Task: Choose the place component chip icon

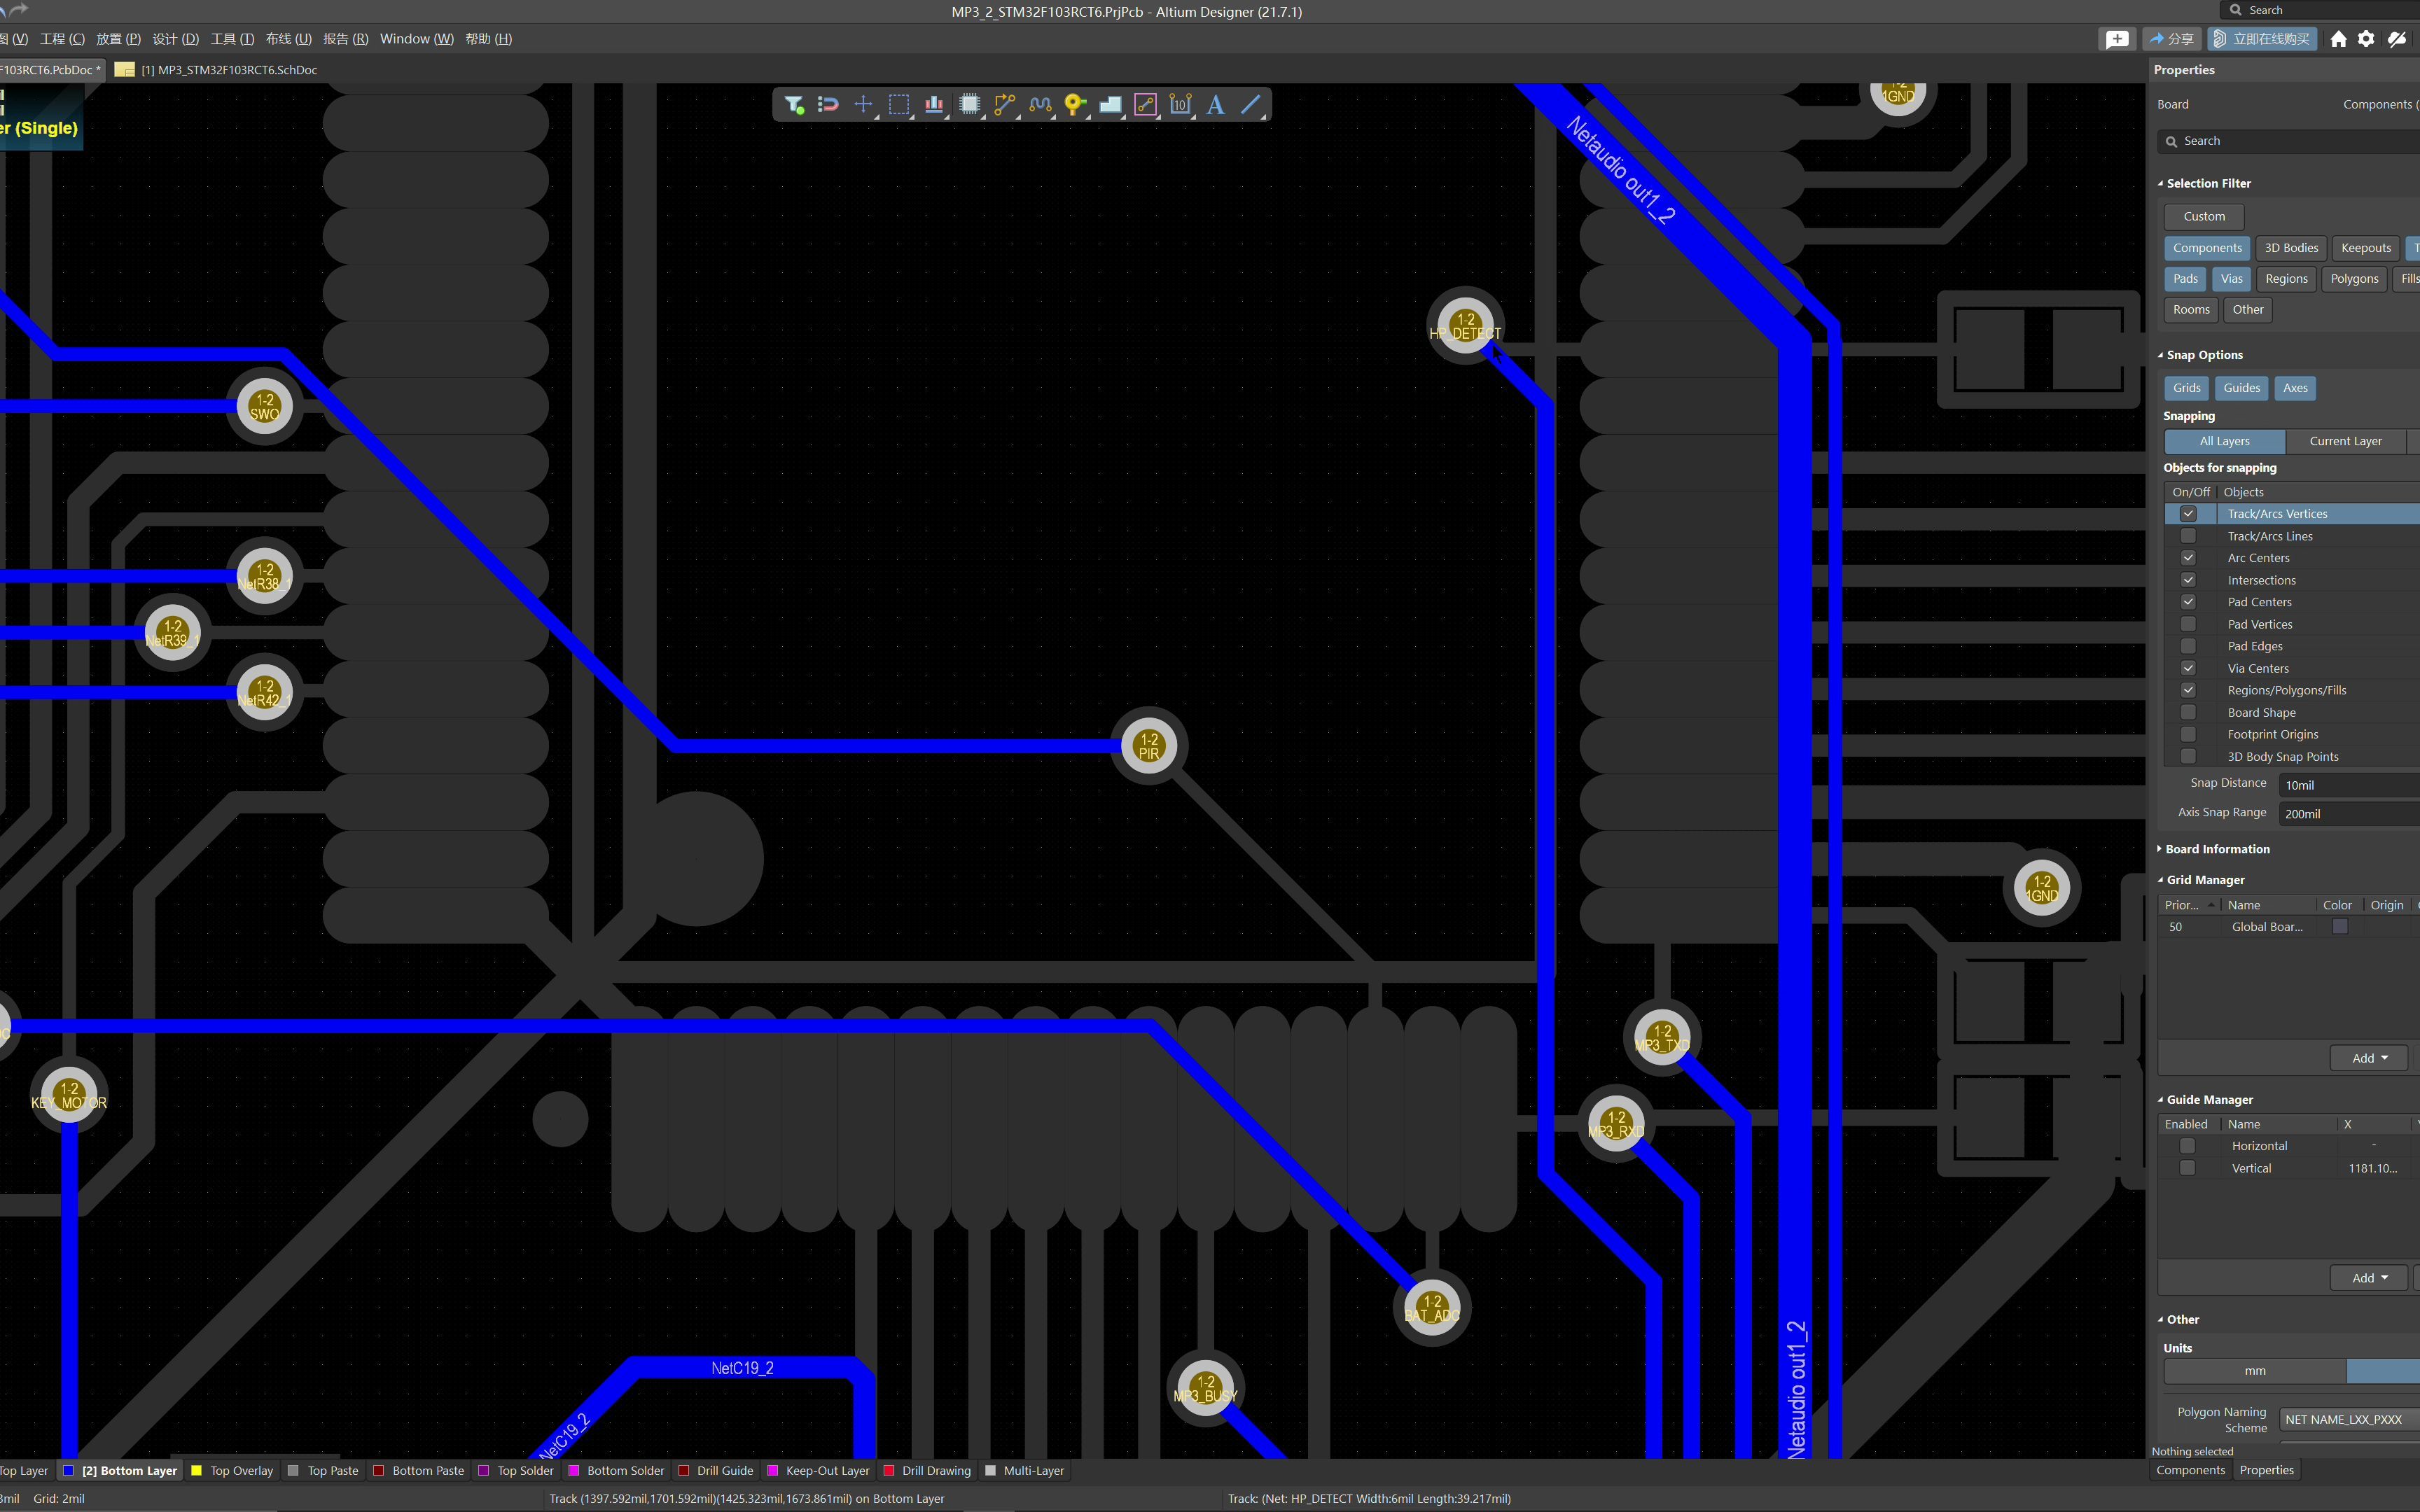Action: (969, 104)
